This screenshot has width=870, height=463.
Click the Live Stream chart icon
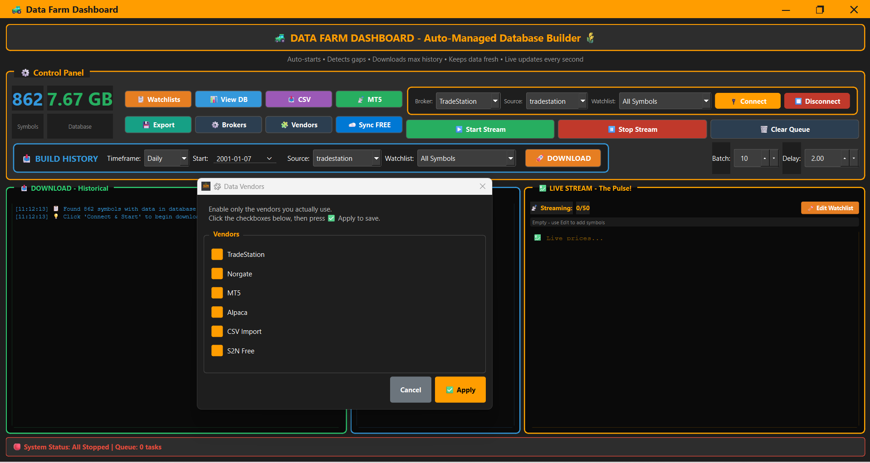(543, 188)
